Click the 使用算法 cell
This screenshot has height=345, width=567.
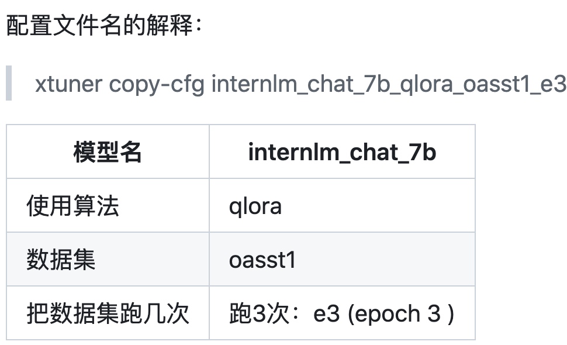coord(108,205)
